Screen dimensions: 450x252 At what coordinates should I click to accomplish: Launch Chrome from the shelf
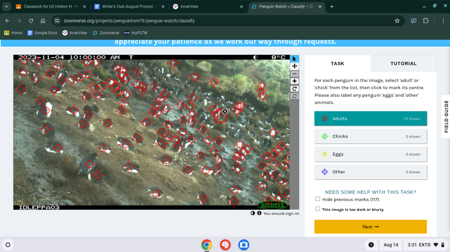[207, 245]
